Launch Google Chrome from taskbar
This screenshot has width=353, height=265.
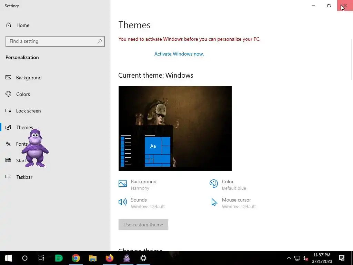76,258
